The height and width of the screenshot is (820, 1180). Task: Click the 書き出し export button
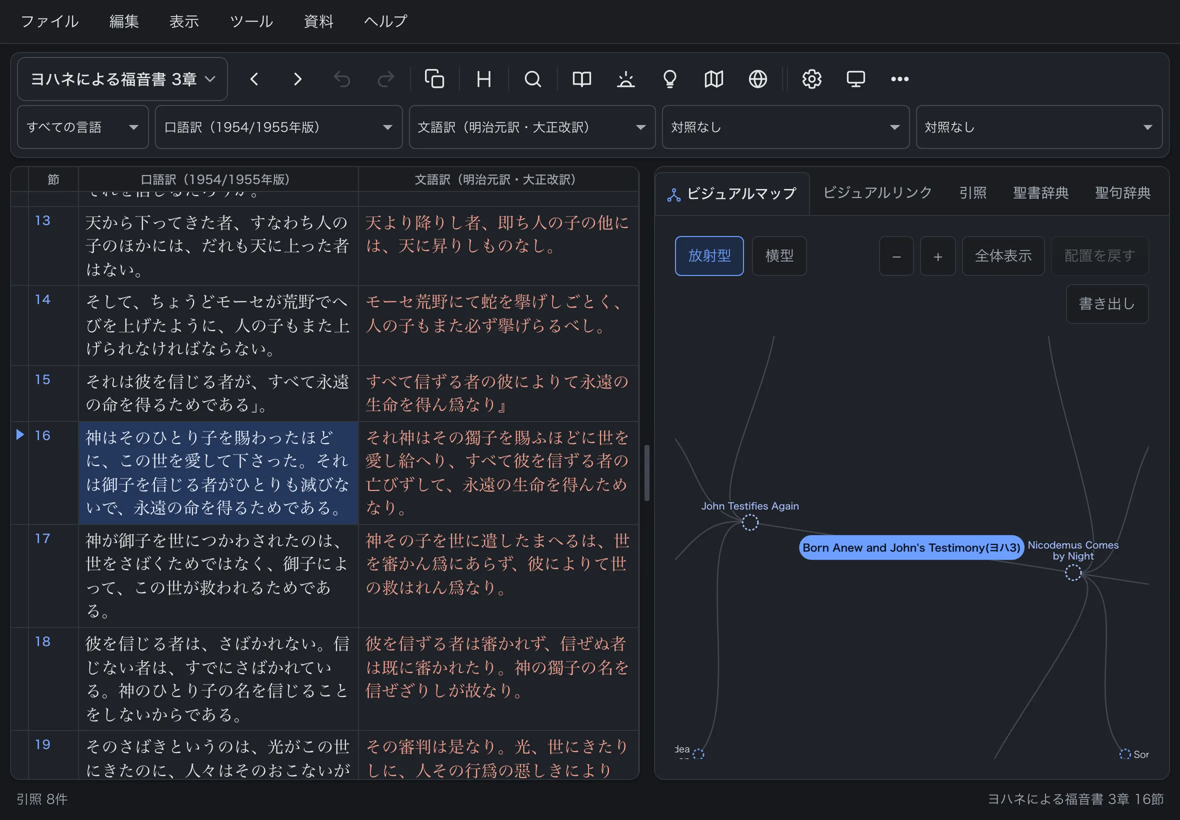click(x=1106, y=303)
